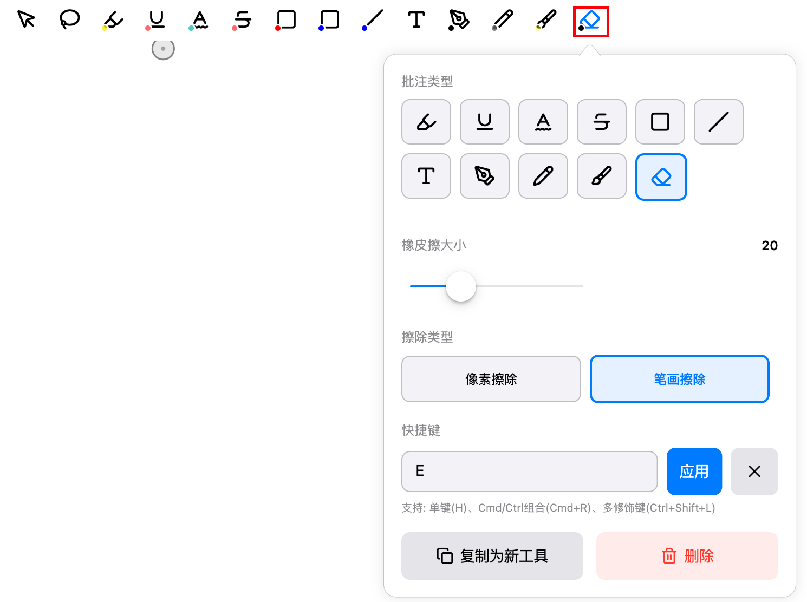Open the pencil tool options in the toolbar
The height and width of the screenshot is (602, 807).
(x=502, y=20)
